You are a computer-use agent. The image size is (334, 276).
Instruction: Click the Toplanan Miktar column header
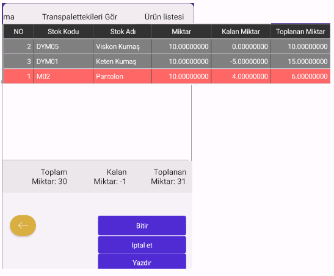click(x=300, y=32)
